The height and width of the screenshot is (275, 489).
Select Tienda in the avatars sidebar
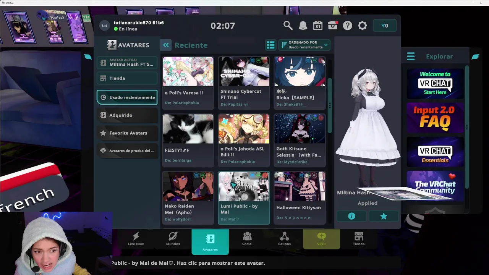pyautogui.click(x=127, y=78)
